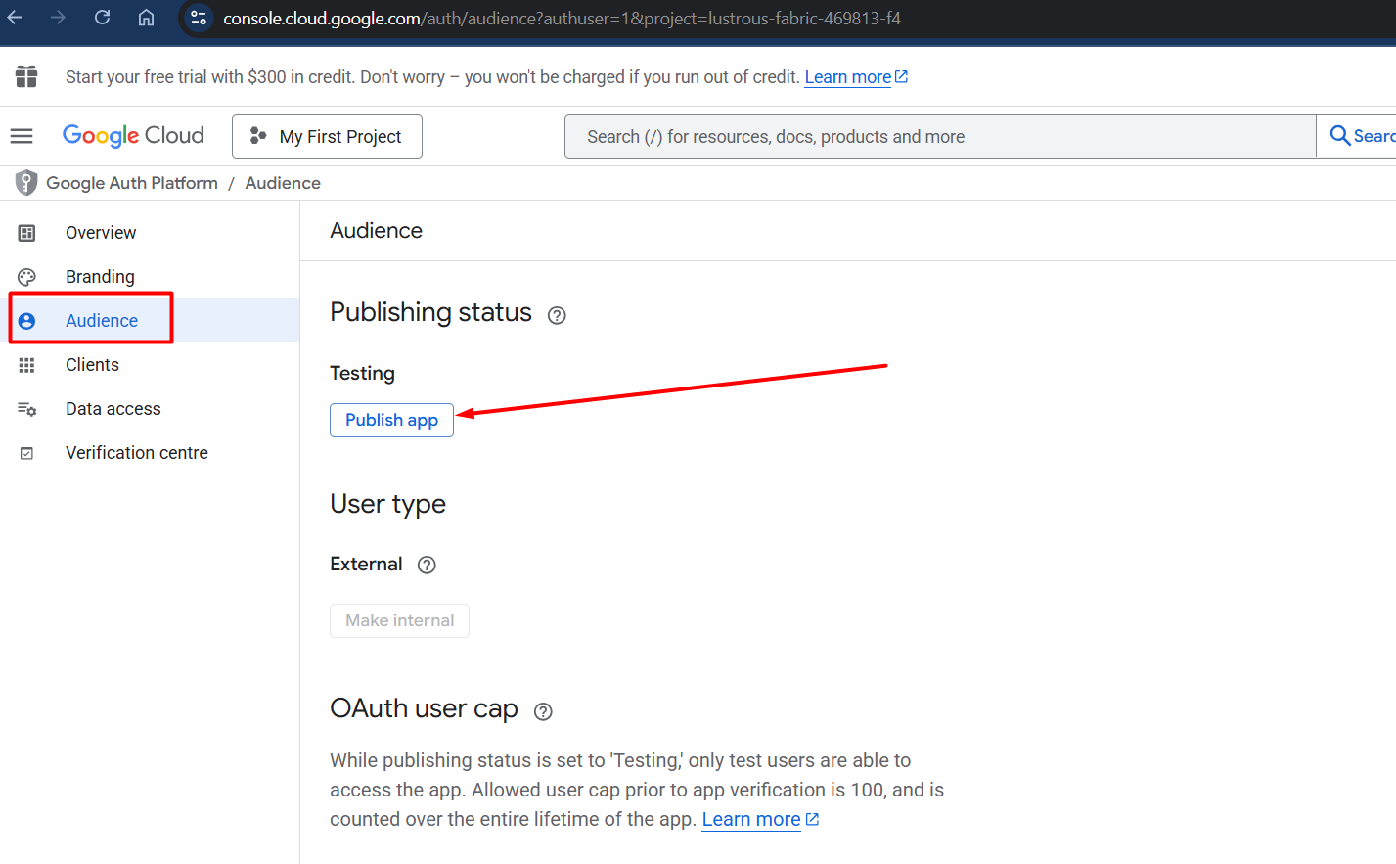
Task: Open the Clients sidebar item
Action: 150,365
